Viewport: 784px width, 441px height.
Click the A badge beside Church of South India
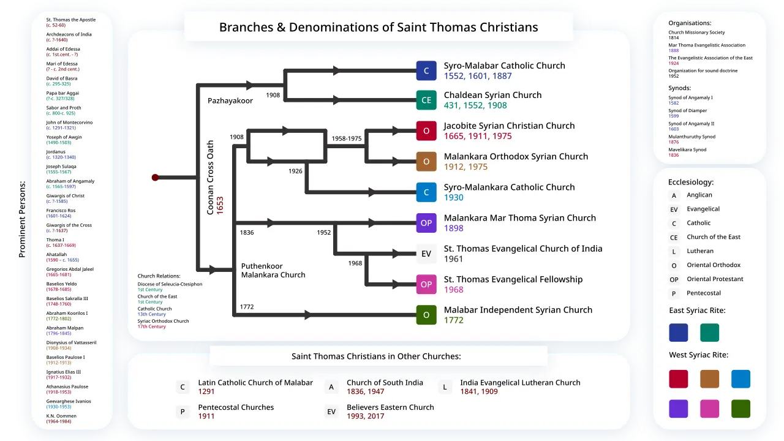click(331, 387)
